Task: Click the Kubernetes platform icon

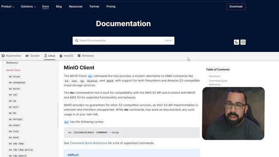Action: (3, 56)
